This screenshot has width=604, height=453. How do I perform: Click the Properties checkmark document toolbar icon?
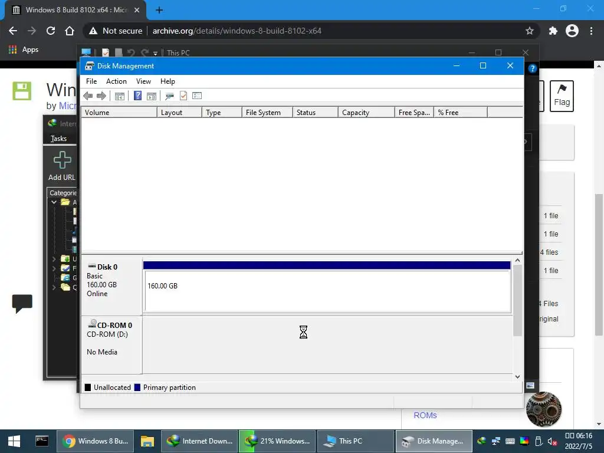tap(183, 96)
